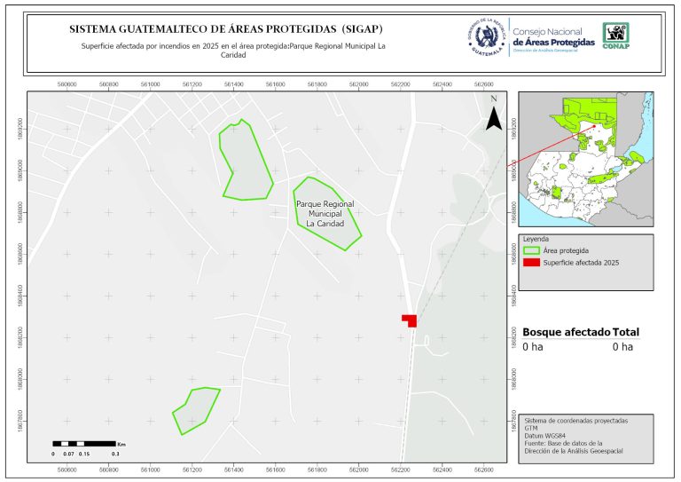Click the 'Parque Regional Municipal La Caridad' map label
Screen dimensions: 681x482
pos(325,214)
